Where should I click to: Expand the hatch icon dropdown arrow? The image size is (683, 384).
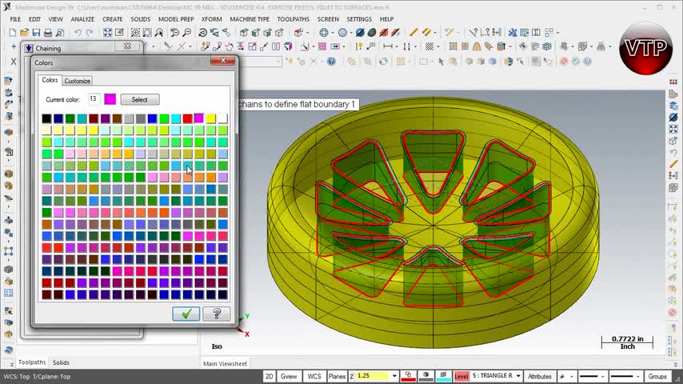click(x=438, y=46)
